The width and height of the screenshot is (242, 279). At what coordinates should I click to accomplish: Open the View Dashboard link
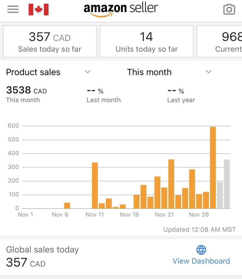pyautogui.click(x=201, y=261)
